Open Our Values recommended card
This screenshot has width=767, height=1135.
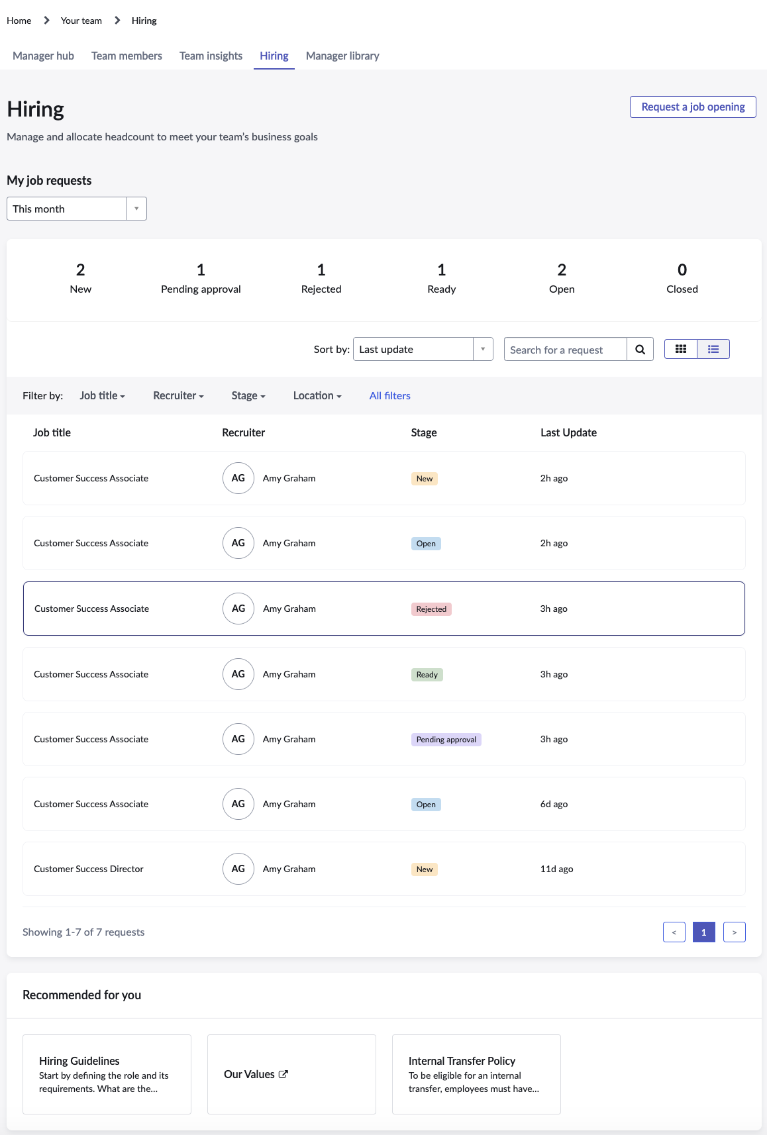click(291, 1074)
